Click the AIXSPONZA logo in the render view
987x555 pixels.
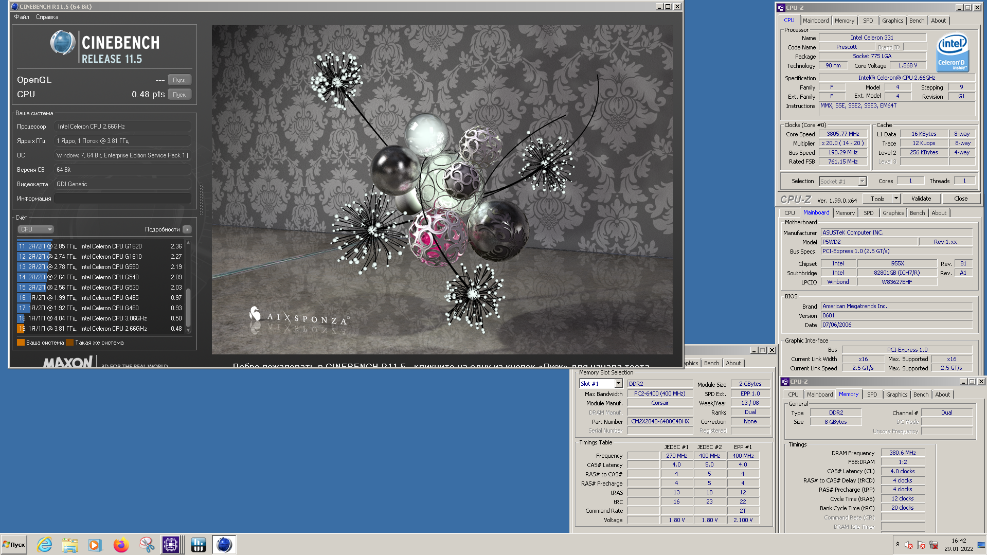298,317
